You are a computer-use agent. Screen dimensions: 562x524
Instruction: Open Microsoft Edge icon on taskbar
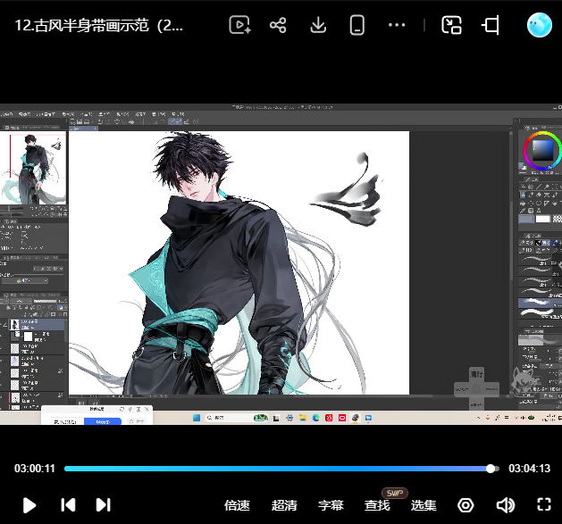click(315, 418)
